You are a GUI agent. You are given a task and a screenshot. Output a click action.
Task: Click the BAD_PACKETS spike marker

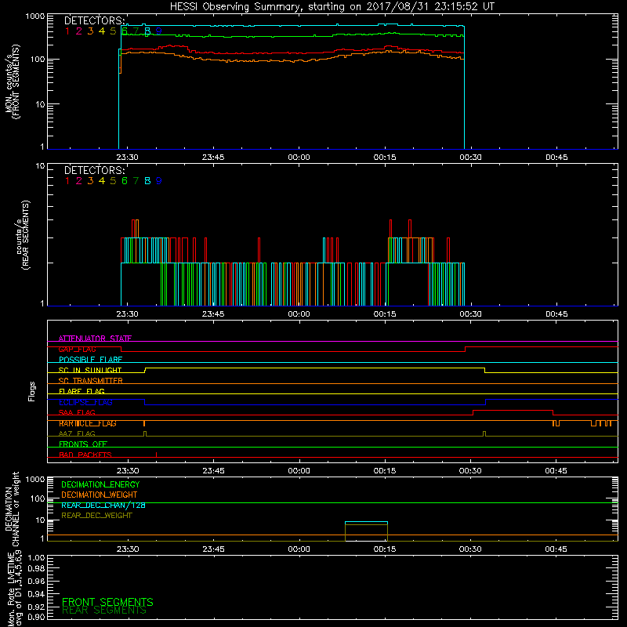click(x=156, y=455)
